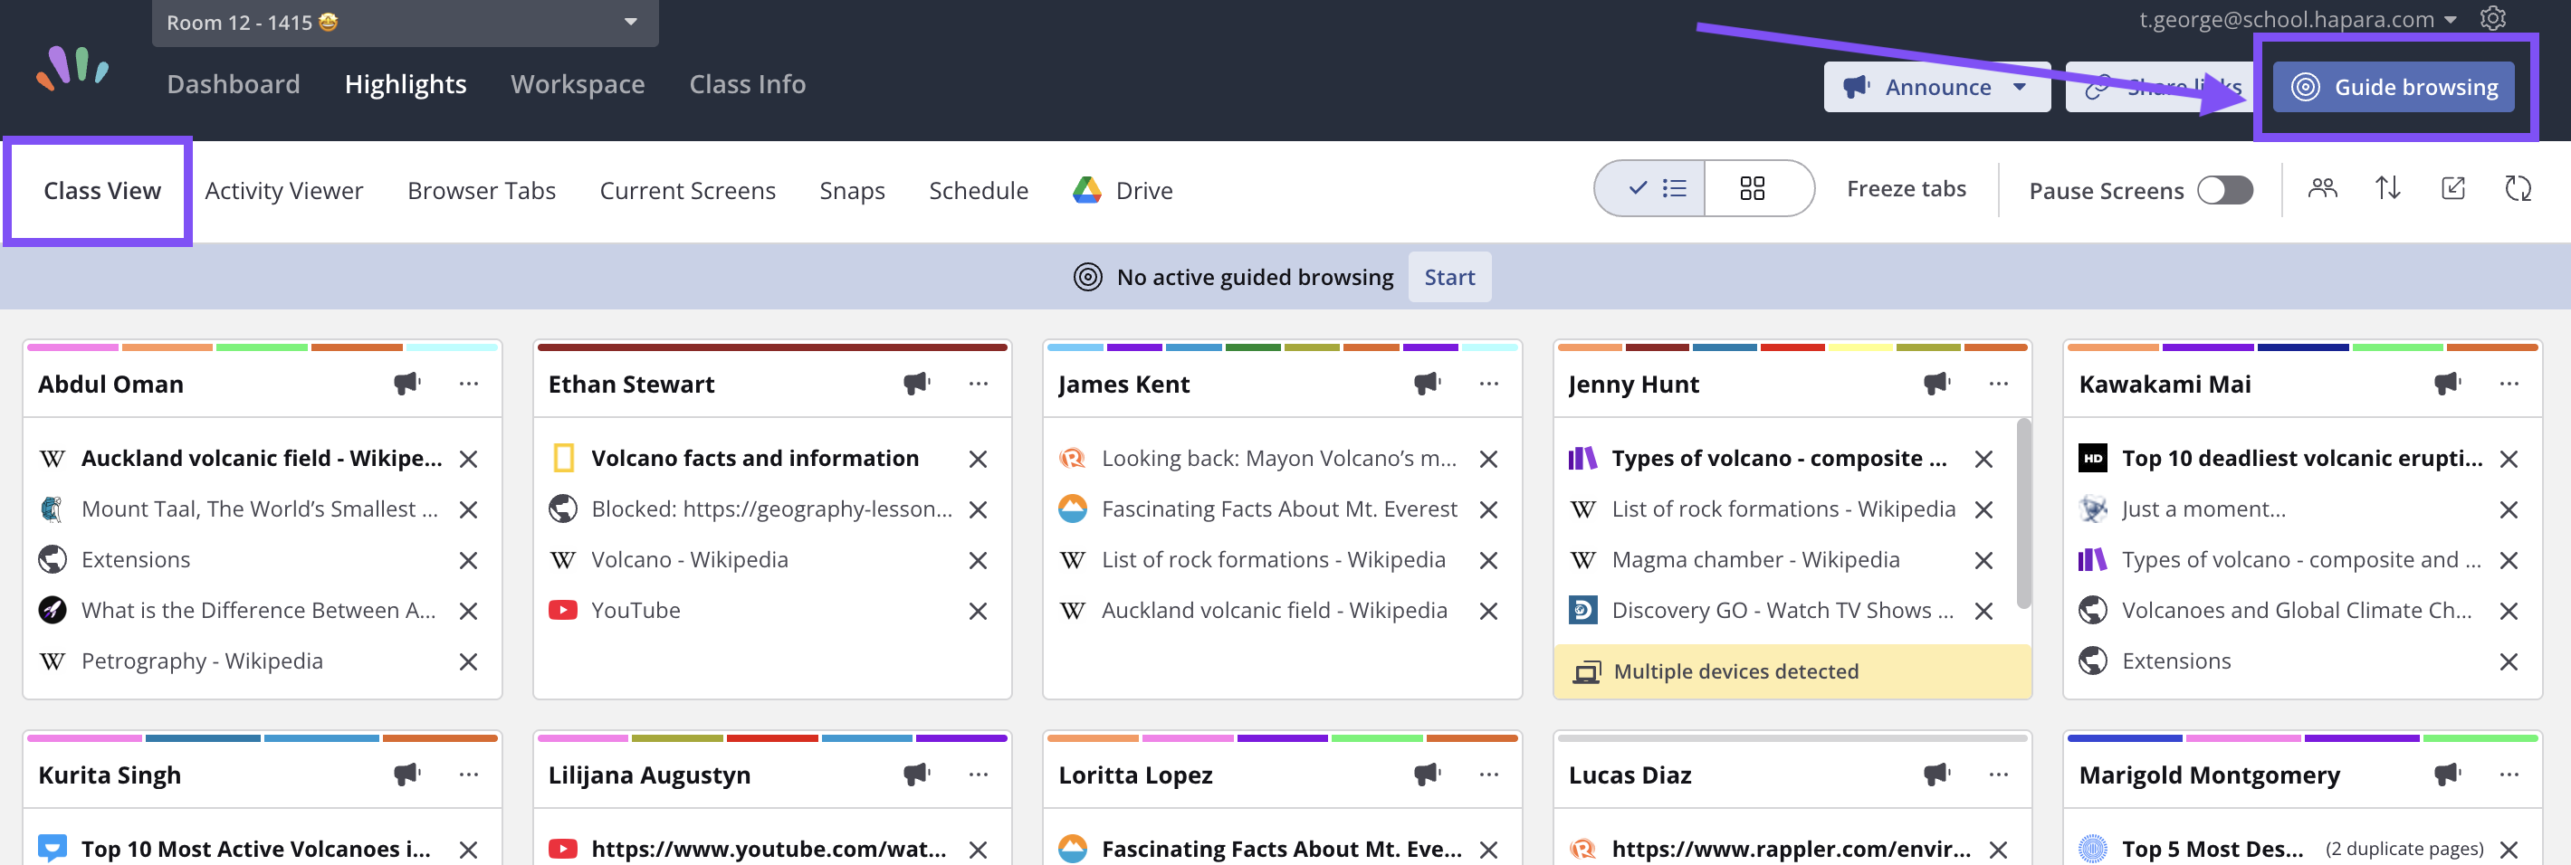
Task: Click the refresh icon
Action: pyautogui.click(x=2518, y=188)
